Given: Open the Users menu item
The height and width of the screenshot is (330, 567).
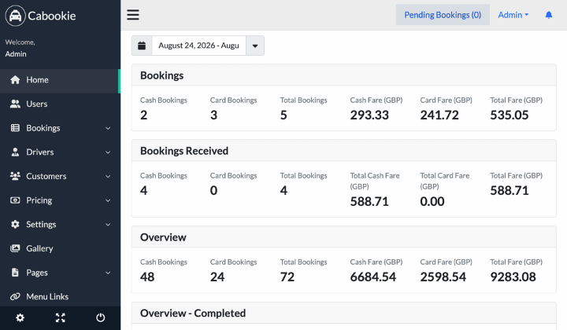Looking at the screenshot, I should pyautogui.click(x=60, y=104).
